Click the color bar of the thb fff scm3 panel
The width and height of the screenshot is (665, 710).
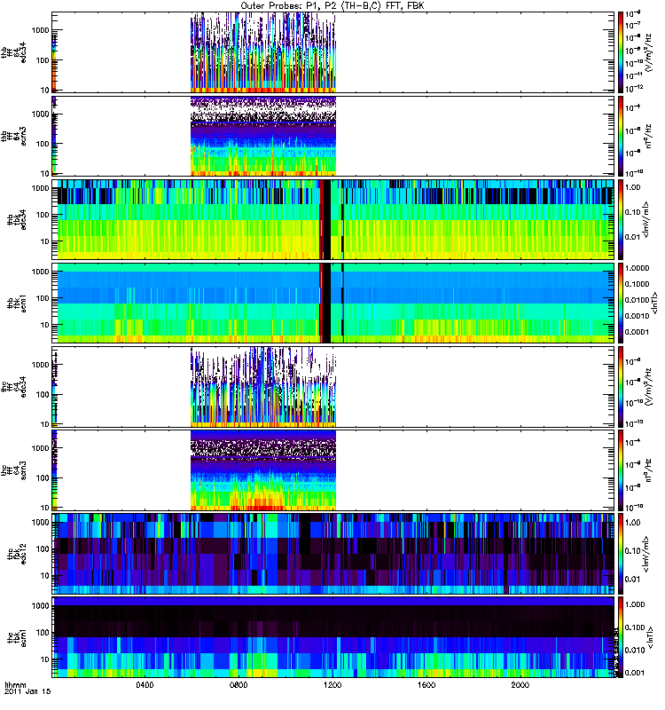point(621,136)
